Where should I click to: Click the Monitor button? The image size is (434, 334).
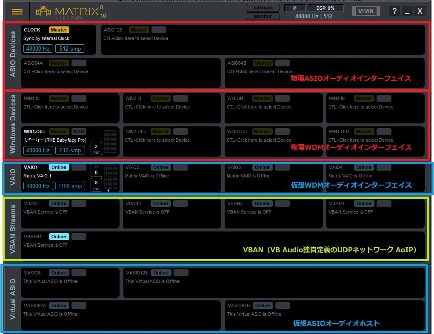263,16
